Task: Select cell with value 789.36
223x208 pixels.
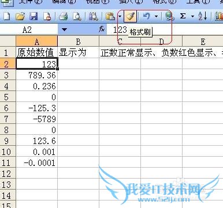Action: click(x=36, y=75)
